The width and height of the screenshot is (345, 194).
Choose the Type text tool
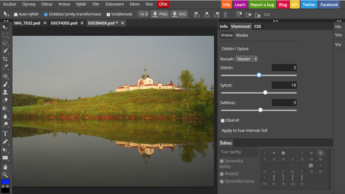(x=5, y=133)
